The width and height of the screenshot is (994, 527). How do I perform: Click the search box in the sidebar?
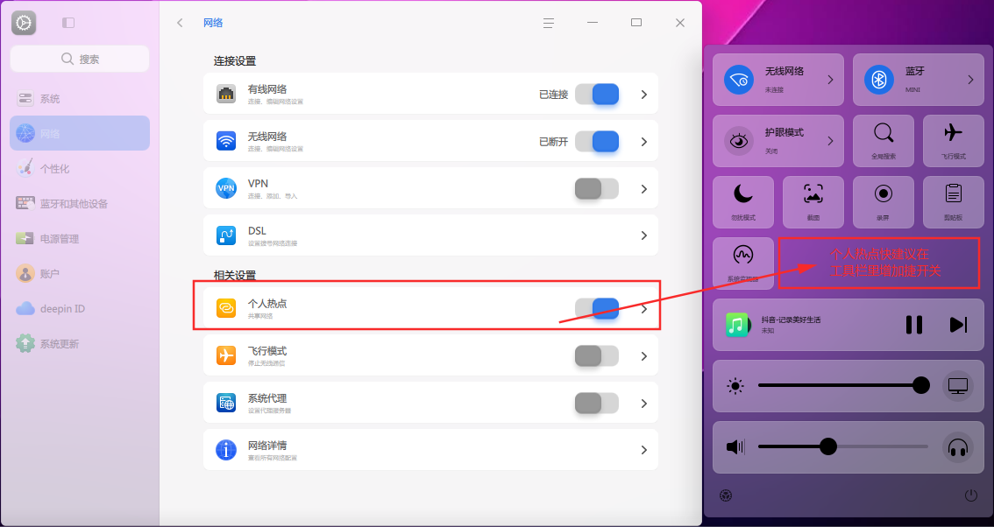[80, 59]
